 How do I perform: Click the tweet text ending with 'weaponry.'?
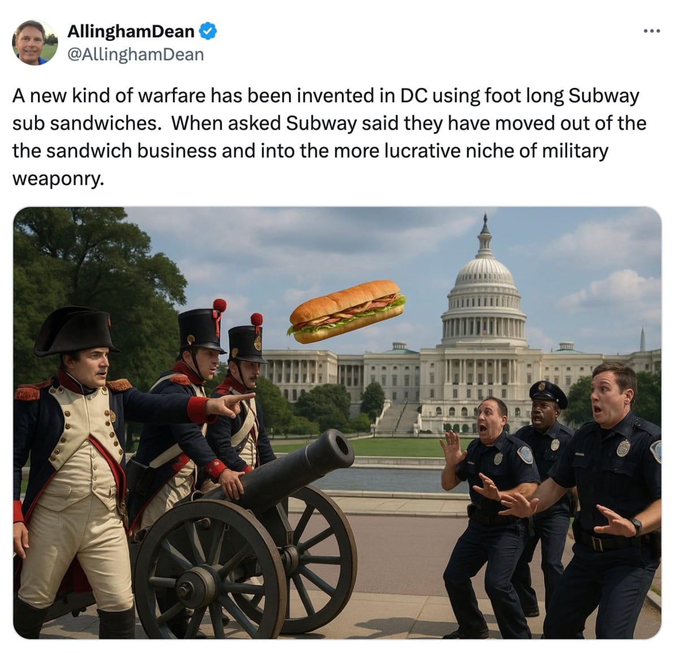tap(329, 137)
